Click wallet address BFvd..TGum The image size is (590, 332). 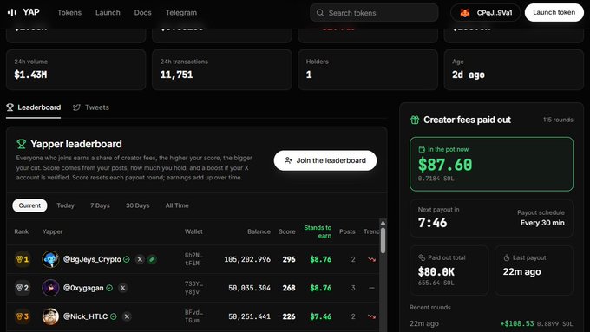tap(193, 316)
